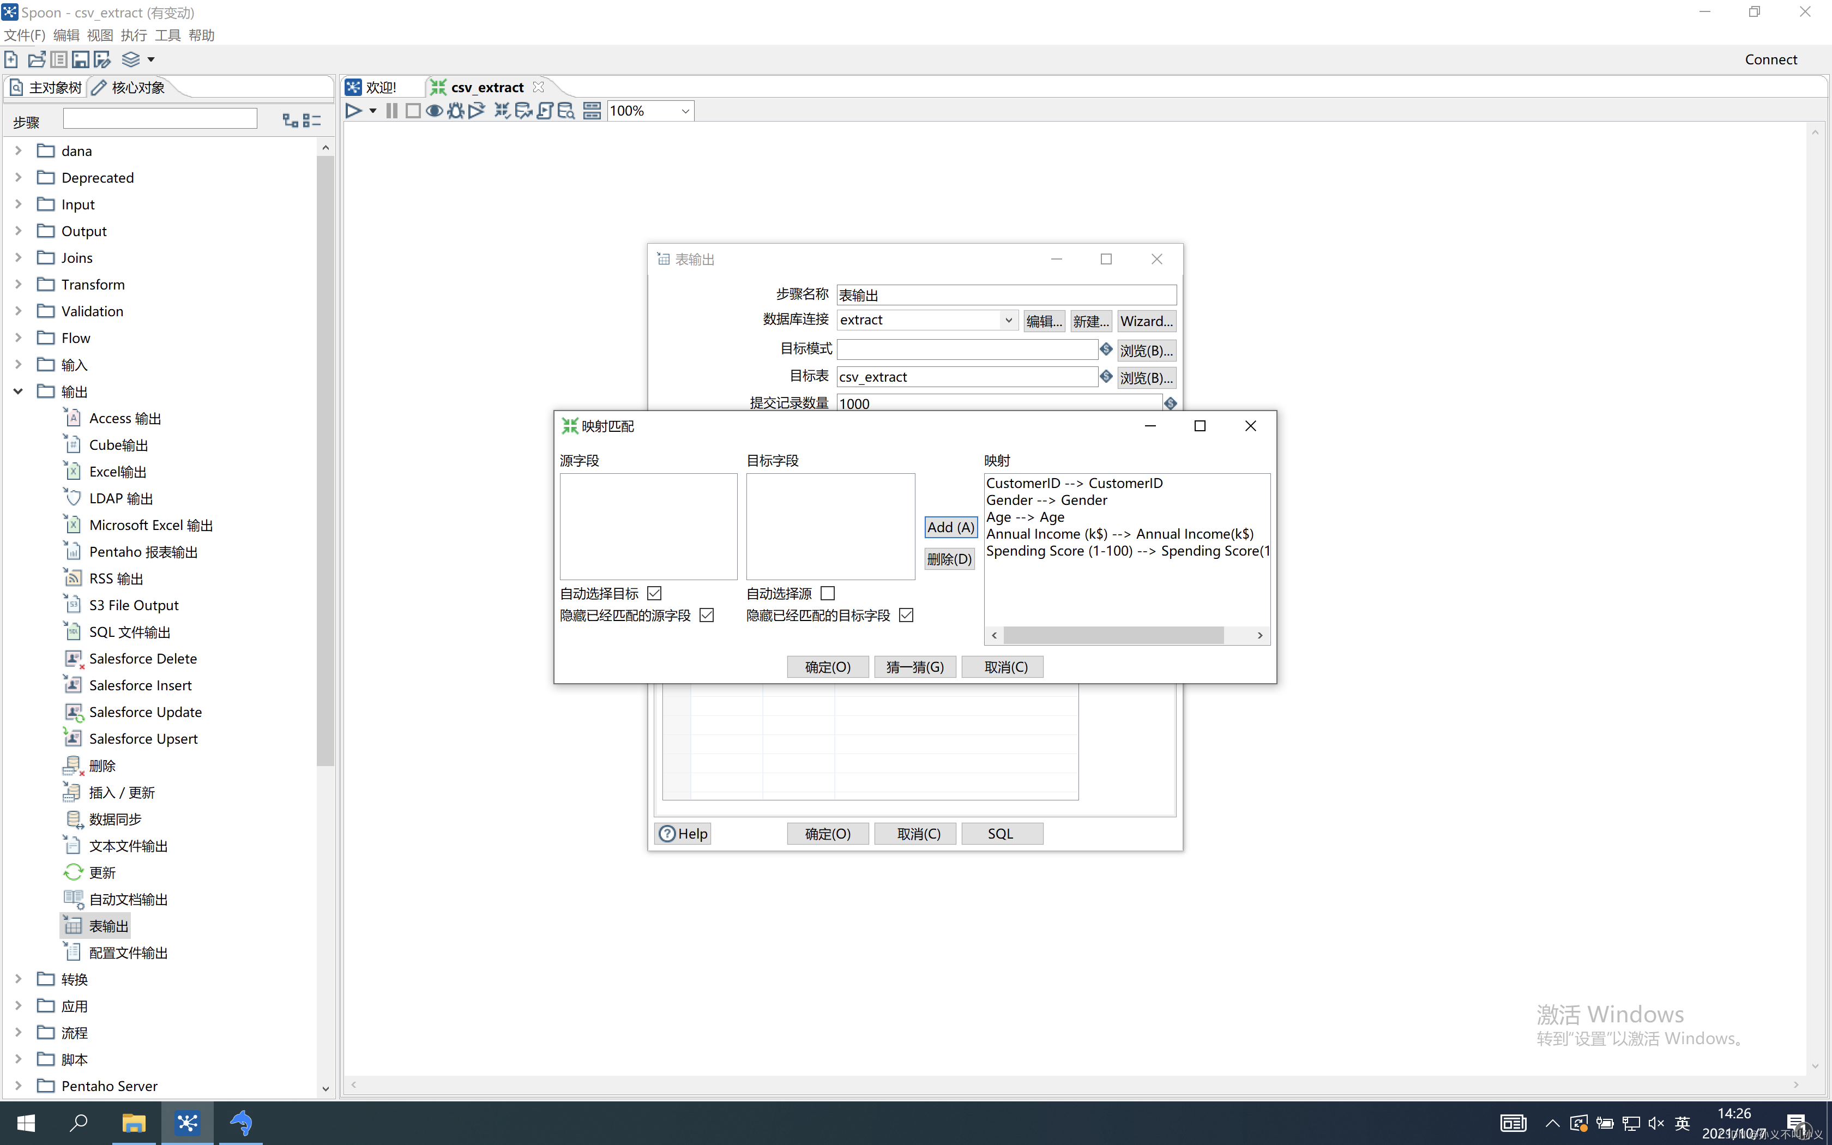1832x1145 pixels.
Task: Click the New file icon
Action: click(x=11, y=59)
